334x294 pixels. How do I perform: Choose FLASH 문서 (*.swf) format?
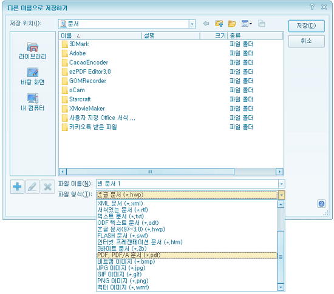point(187,236)
